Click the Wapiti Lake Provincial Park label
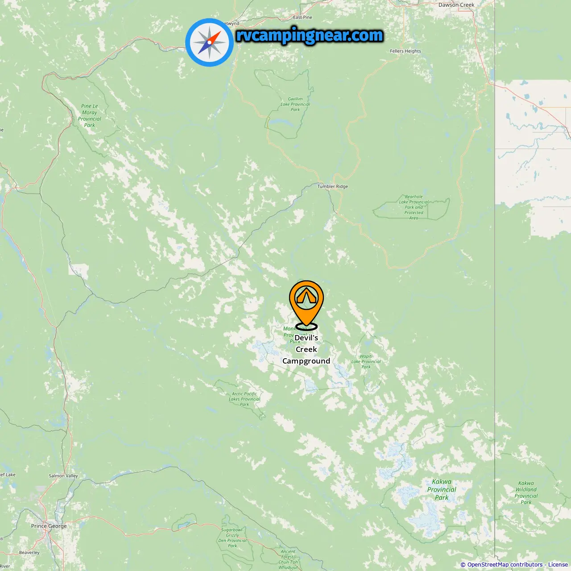The height and width of the screenshot is (571, 571). (x=366, y=361)
